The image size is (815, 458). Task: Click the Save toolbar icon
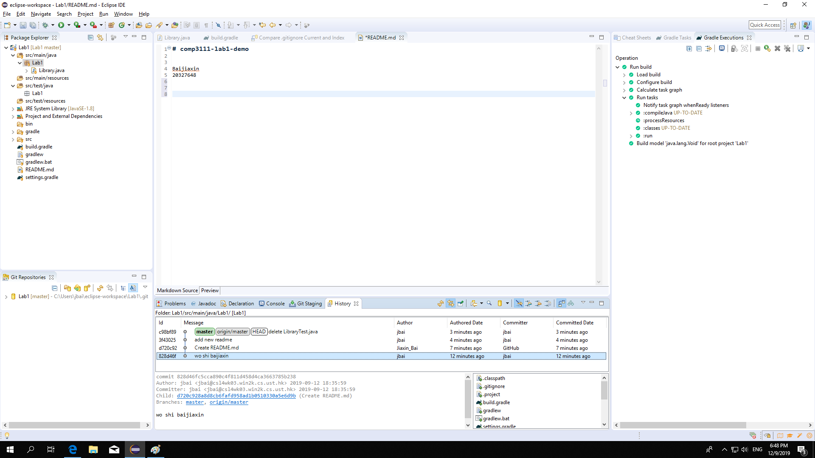(23, 25)
